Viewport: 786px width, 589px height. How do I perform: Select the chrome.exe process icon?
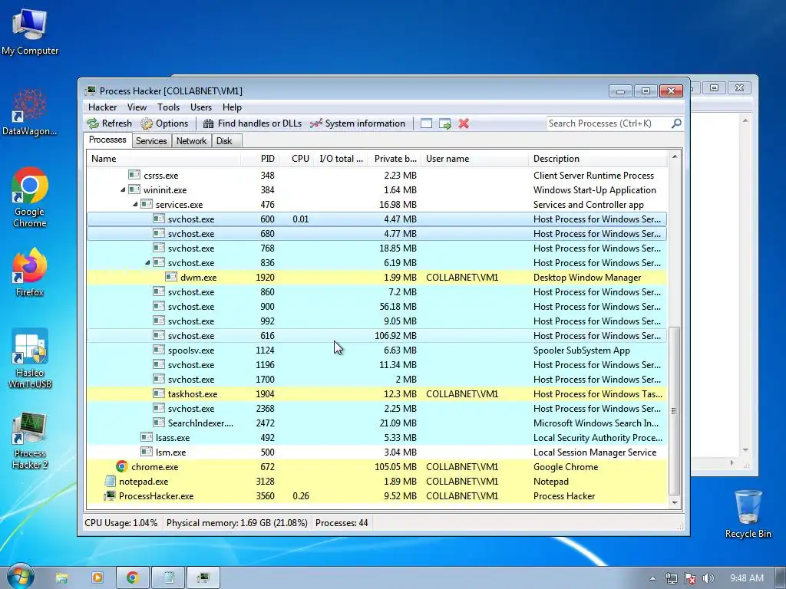121,467
